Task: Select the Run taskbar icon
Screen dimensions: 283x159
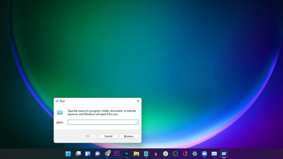Action: [224, 154]
